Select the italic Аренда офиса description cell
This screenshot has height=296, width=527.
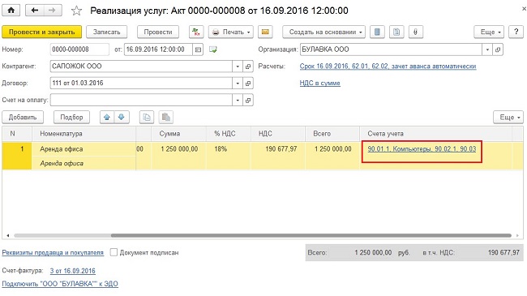[x=84, y=163]
